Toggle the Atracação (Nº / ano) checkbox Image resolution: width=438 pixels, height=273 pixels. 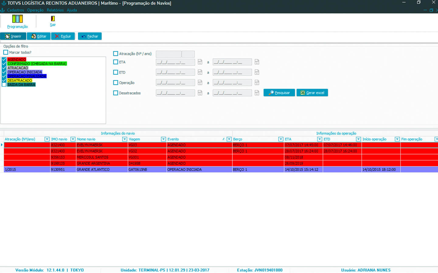[116, 54]
